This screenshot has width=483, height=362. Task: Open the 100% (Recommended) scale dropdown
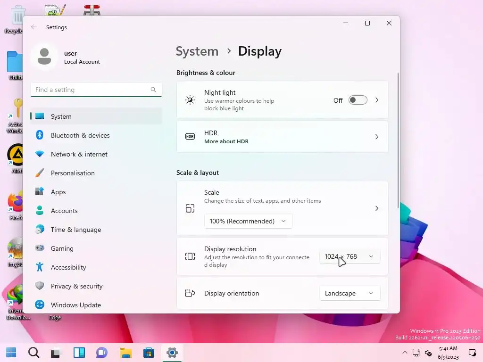tap(248, 221)
